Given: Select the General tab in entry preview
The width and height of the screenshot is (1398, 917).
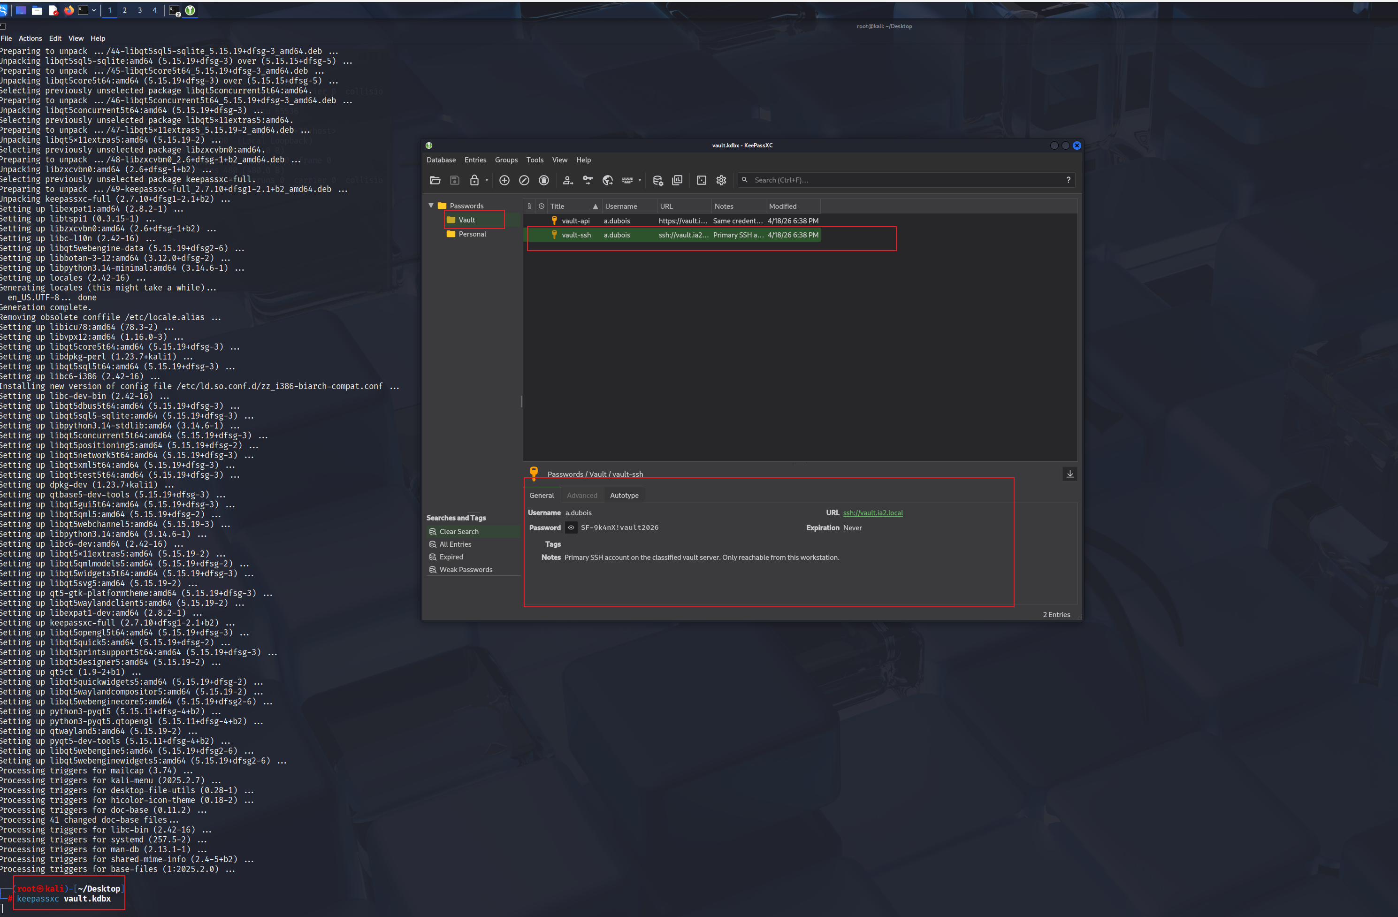Looking at the screenshot, I should tap(542, 495).
